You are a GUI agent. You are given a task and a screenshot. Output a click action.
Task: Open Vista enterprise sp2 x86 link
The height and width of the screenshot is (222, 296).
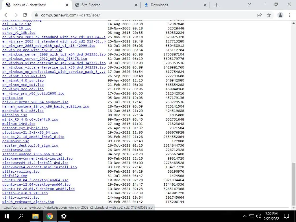point(54,67)
